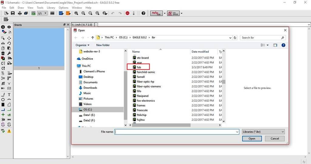Select the Info tool
The width and height of the screenshot is (311, 164).
click(x=3, y=27)
